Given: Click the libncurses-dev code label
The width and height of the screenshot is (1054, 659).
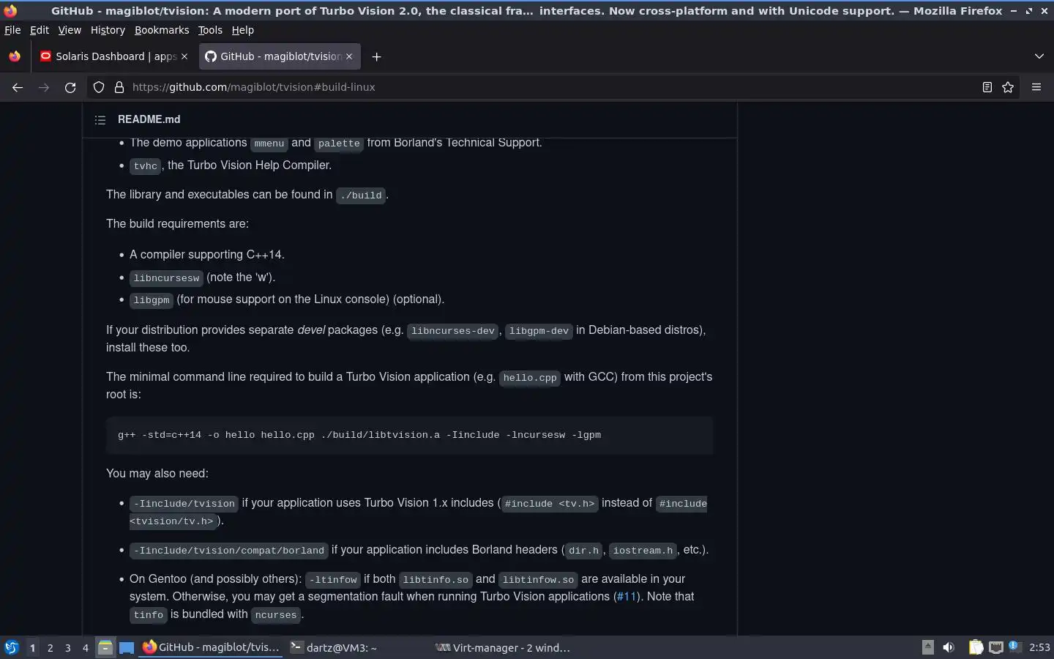Looking at the screenshot, I should click(453, 331).
